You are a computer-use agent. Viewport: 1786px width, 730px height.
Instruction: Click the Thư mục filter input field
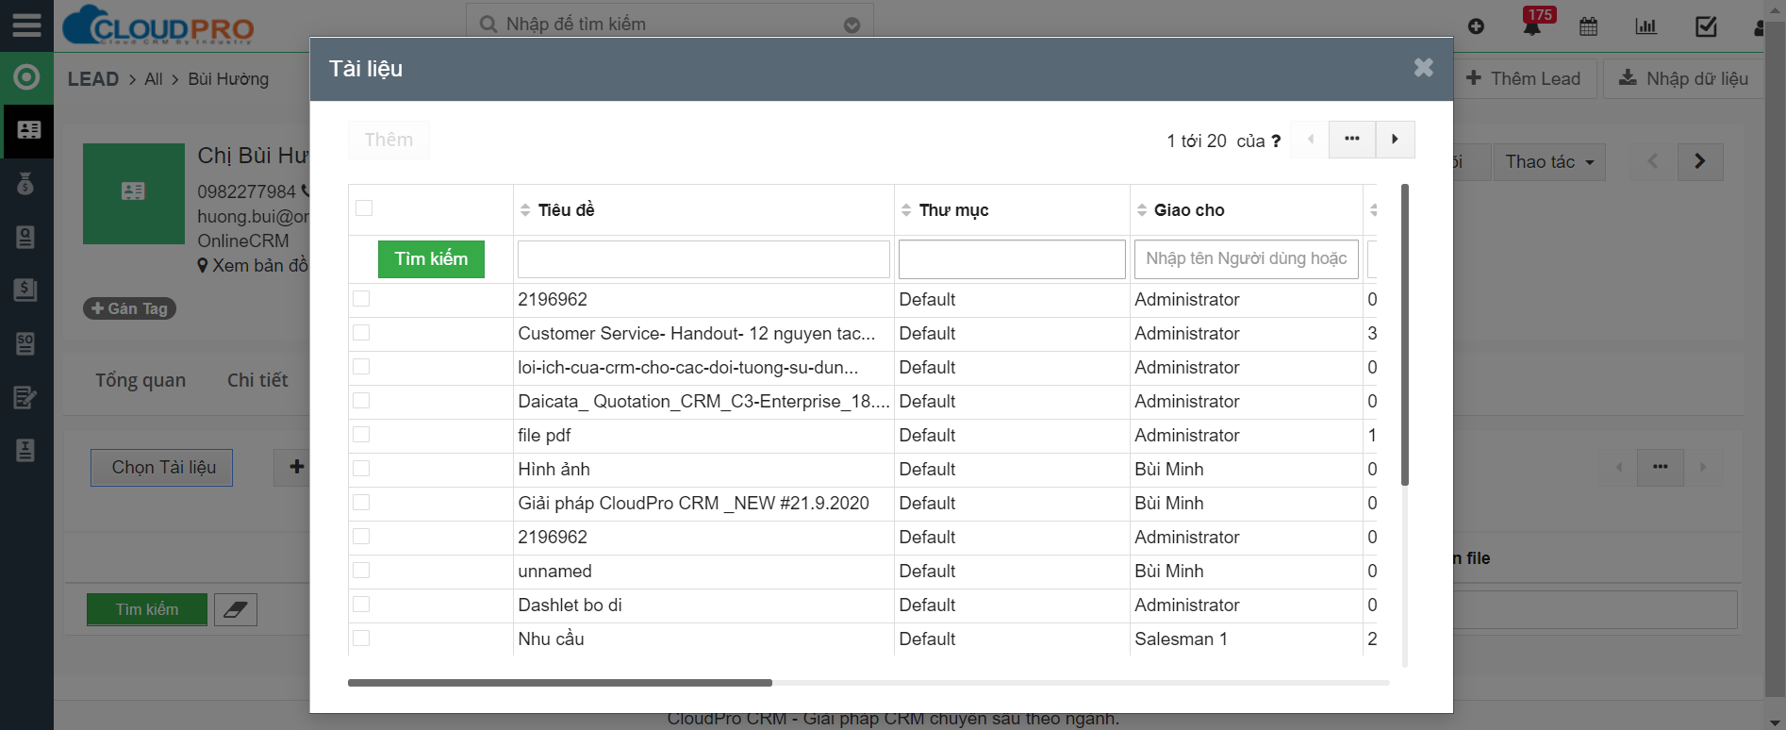pyautogui.click(x=1011, y=259)
